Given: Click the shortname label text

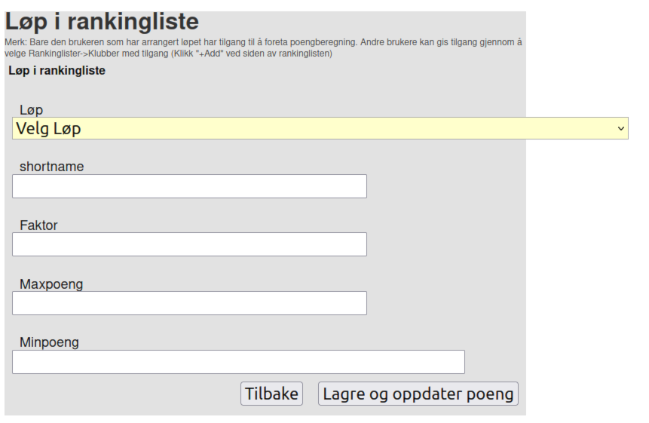Looking at the screenshot, I should (51, 167).
